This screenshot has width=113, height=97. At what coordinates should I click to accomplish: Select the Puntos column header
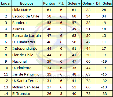click(x=49, y=3)
